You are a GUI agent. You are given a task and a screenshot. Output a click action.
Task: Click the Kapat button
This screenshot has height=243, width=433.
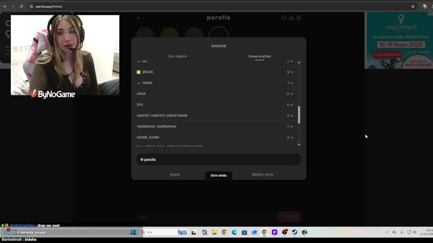(x=175, y=174)
